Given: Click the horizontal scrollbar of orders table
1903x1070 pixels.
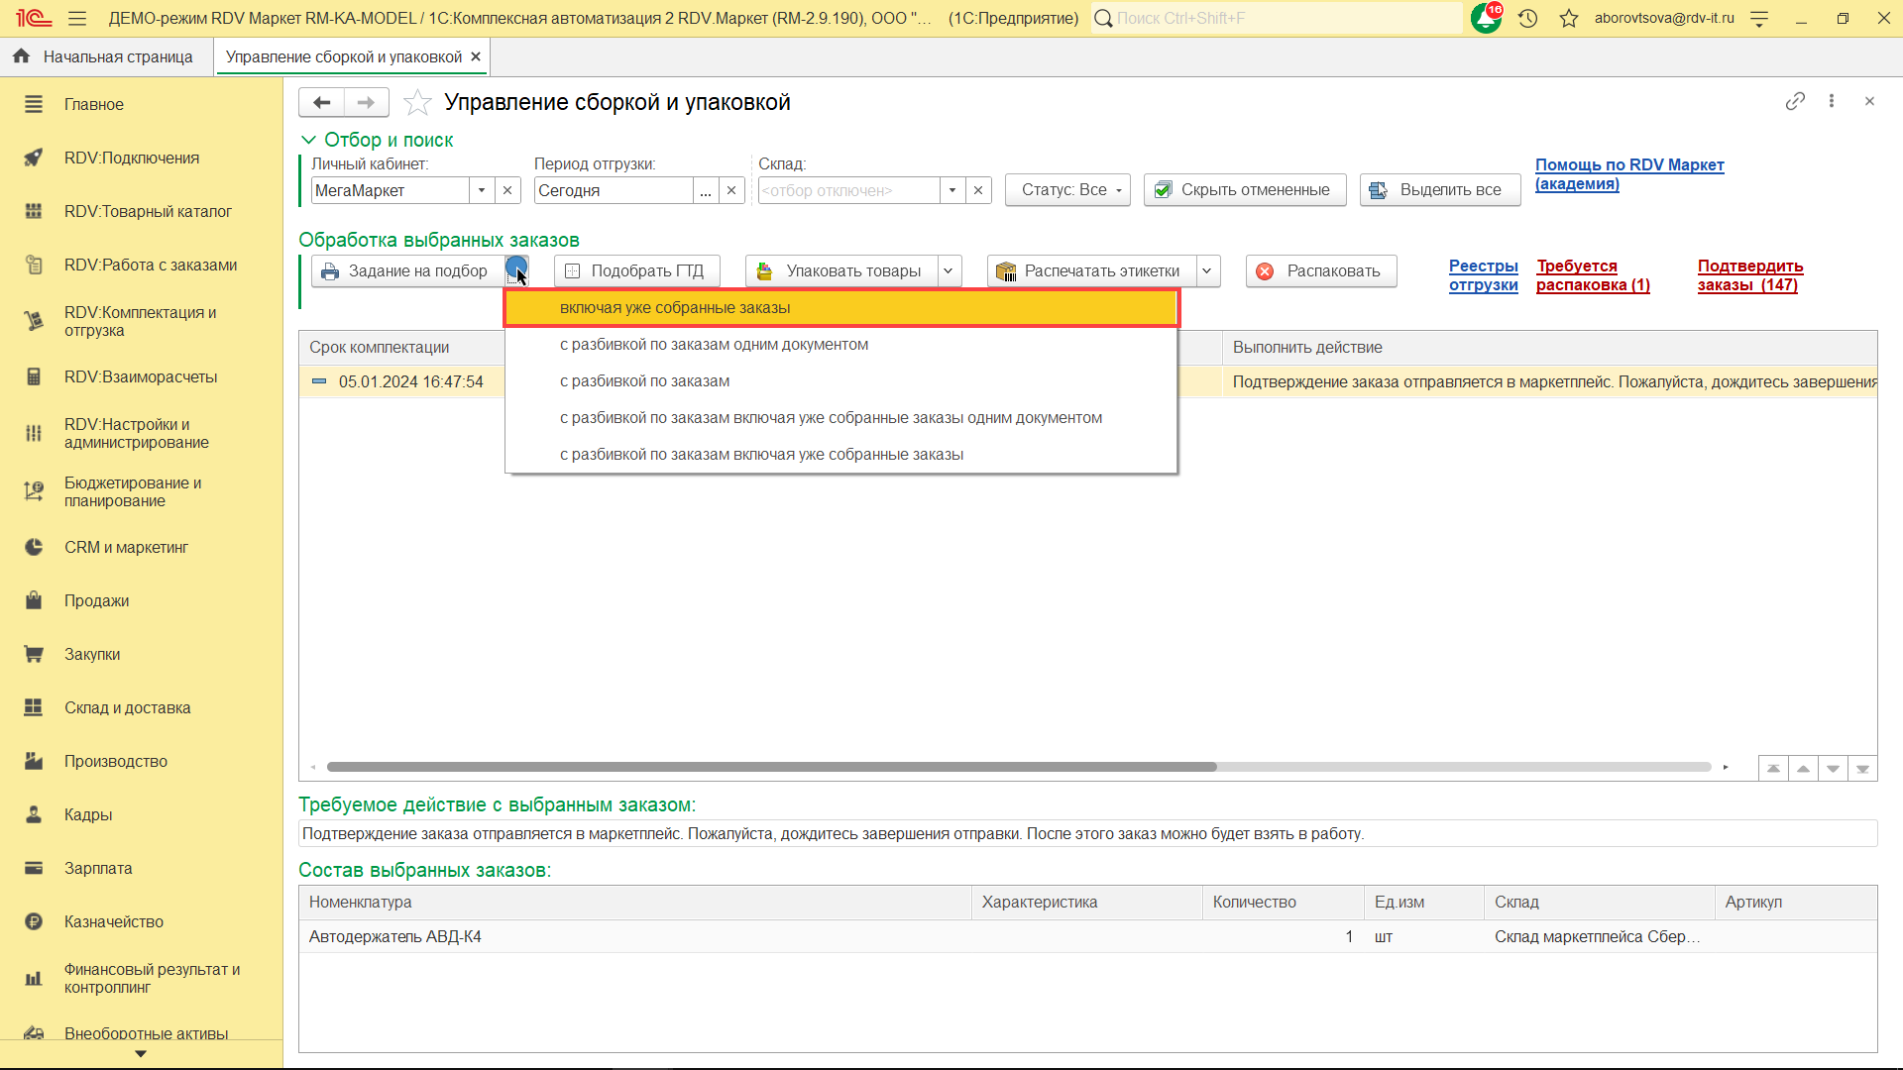Looking at the screenshot, I should (771, 767).
